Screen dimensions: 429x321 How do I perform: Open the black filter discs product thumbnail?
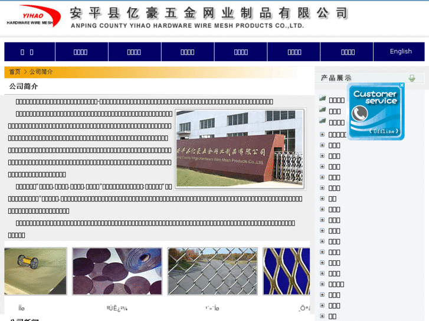point(117,272)
